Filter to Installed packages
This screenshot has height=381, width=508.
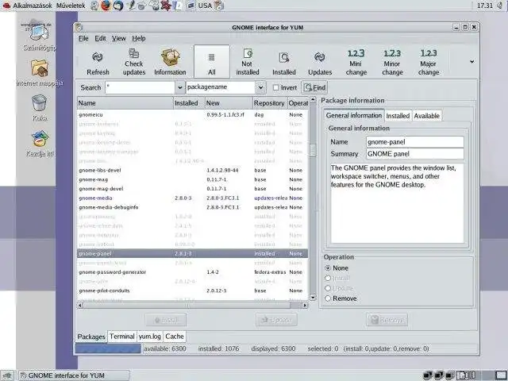tap(284, 63)
